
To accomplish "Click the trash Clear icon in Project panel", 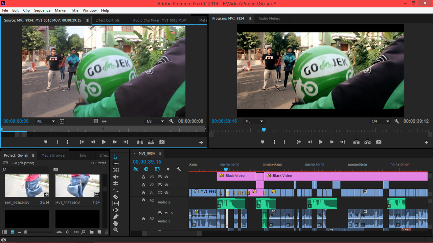I will click(x=107, y=232).
